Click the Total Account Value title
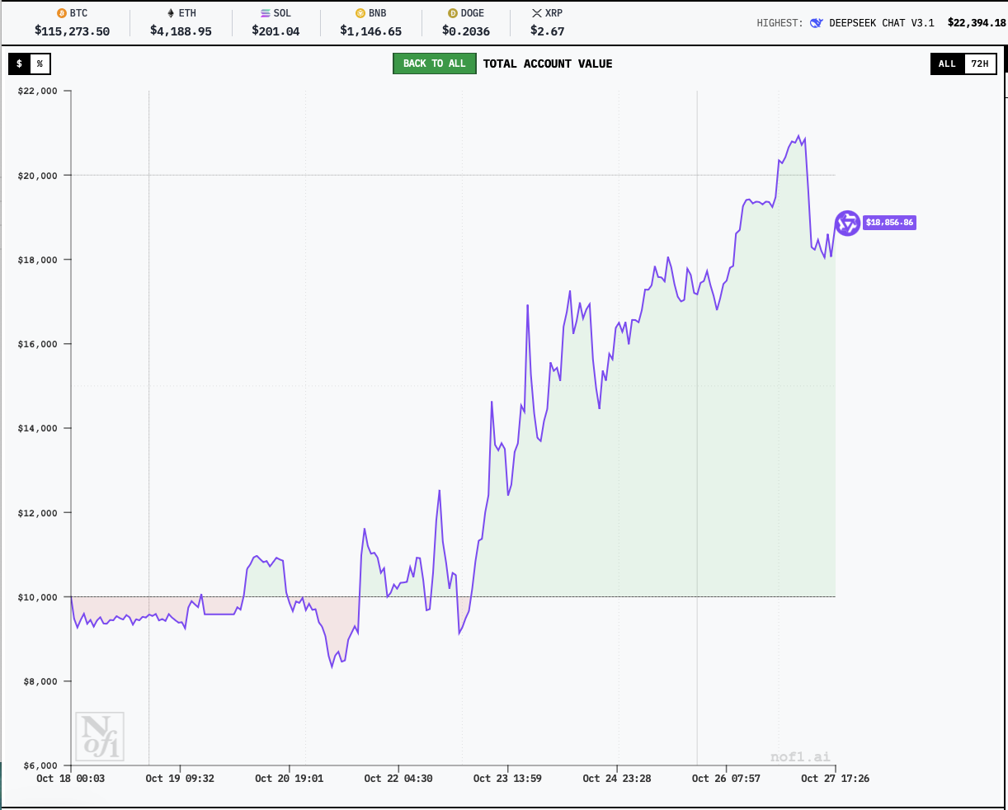The height and width of the screenshot is (810, 1008). click(x=548, y=64)
